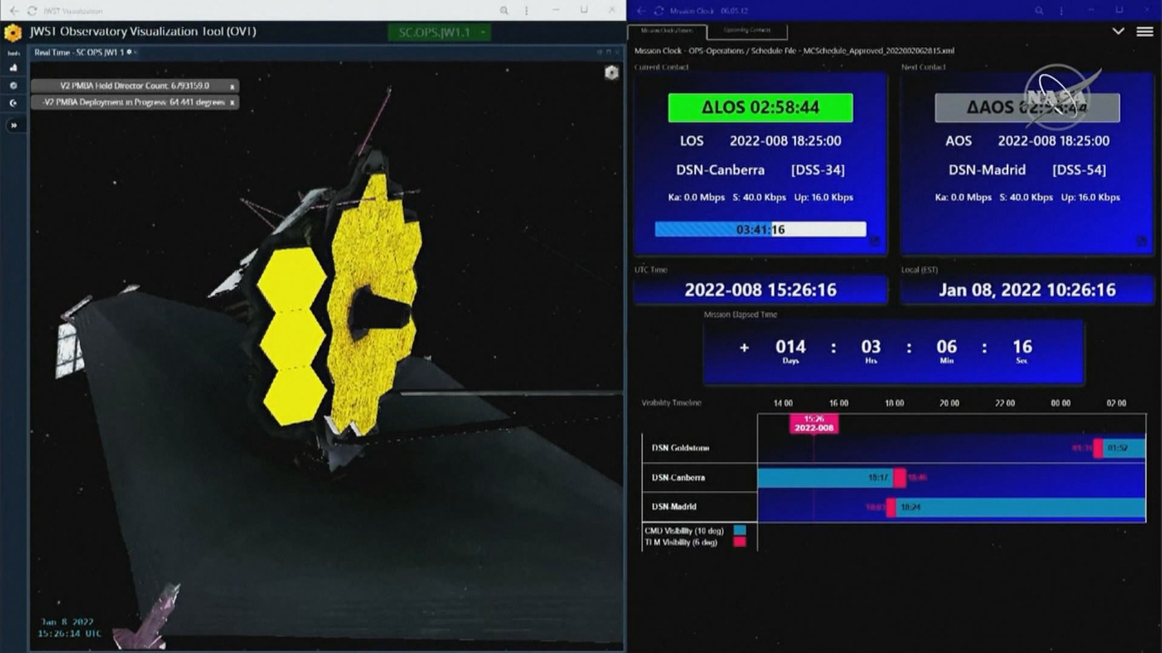Click the rotate/reset view sidebar icon

point(13,103)
